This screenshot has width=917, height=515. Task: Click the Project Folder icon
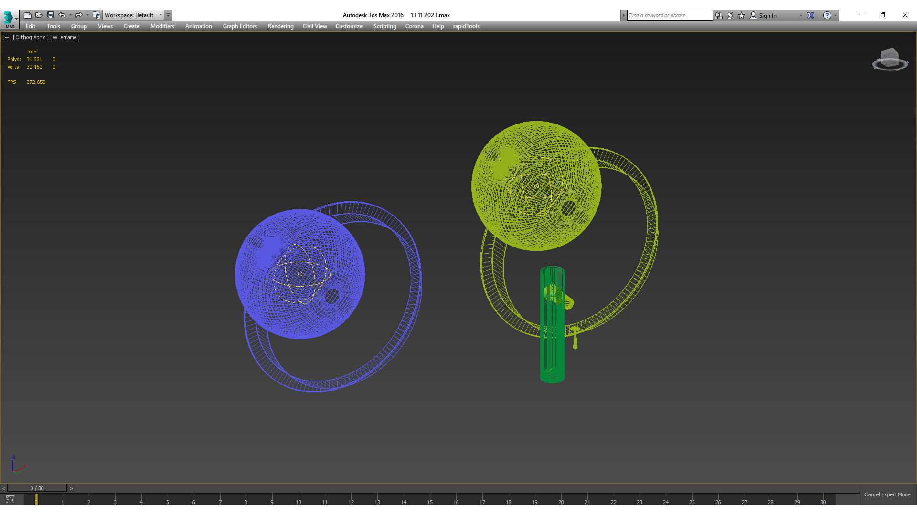coord(96,15)
